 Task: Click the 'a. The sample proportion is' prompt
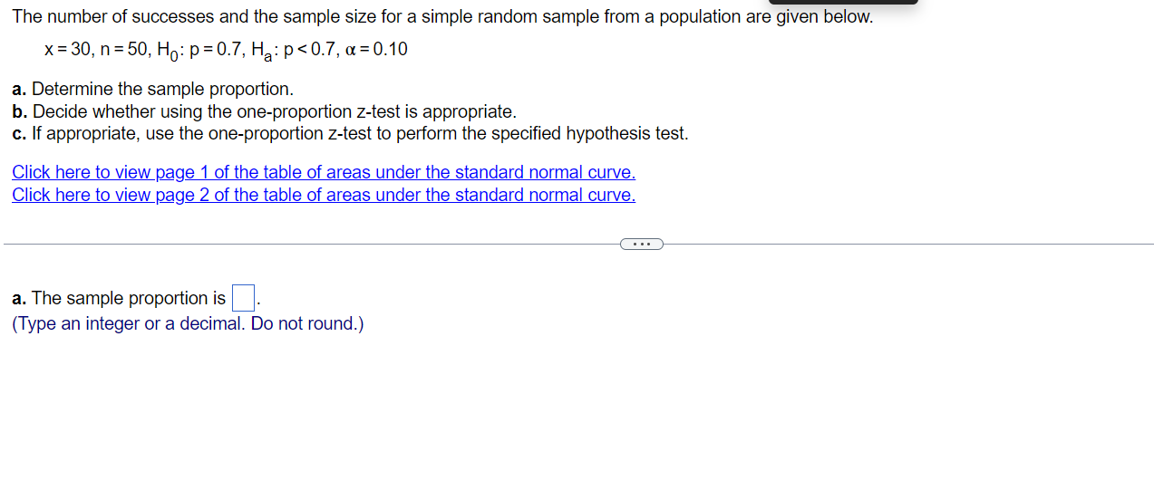119,298
